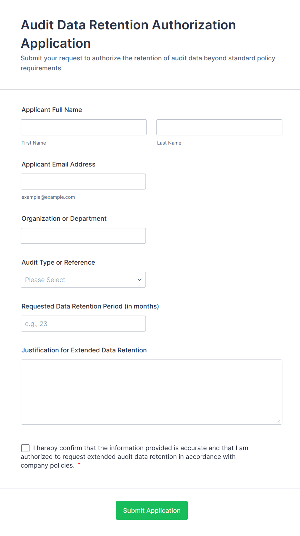This screenshot has height=536, width=300.
Task: Click into the Applicant Email Address field
Action: pyautogui.click(x=83, y=182)
